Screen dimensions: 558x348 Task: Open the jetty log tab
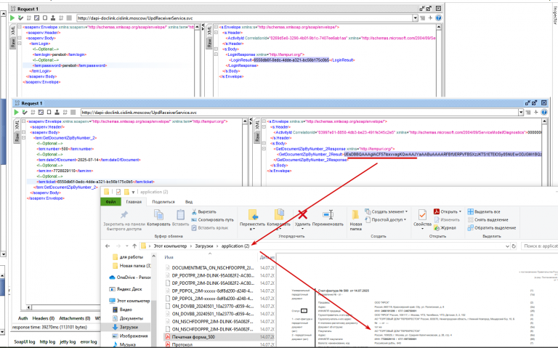68,341
